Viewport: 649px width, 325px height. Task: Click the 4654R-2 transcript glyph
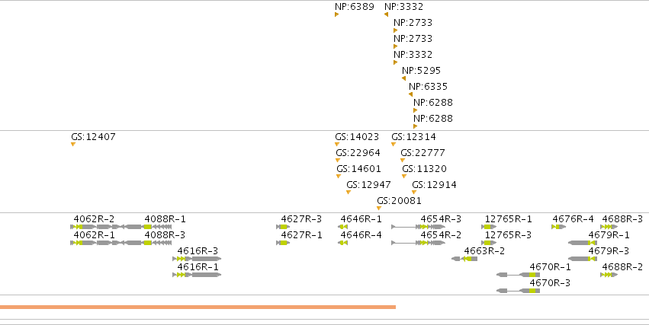tap(418, 243)
